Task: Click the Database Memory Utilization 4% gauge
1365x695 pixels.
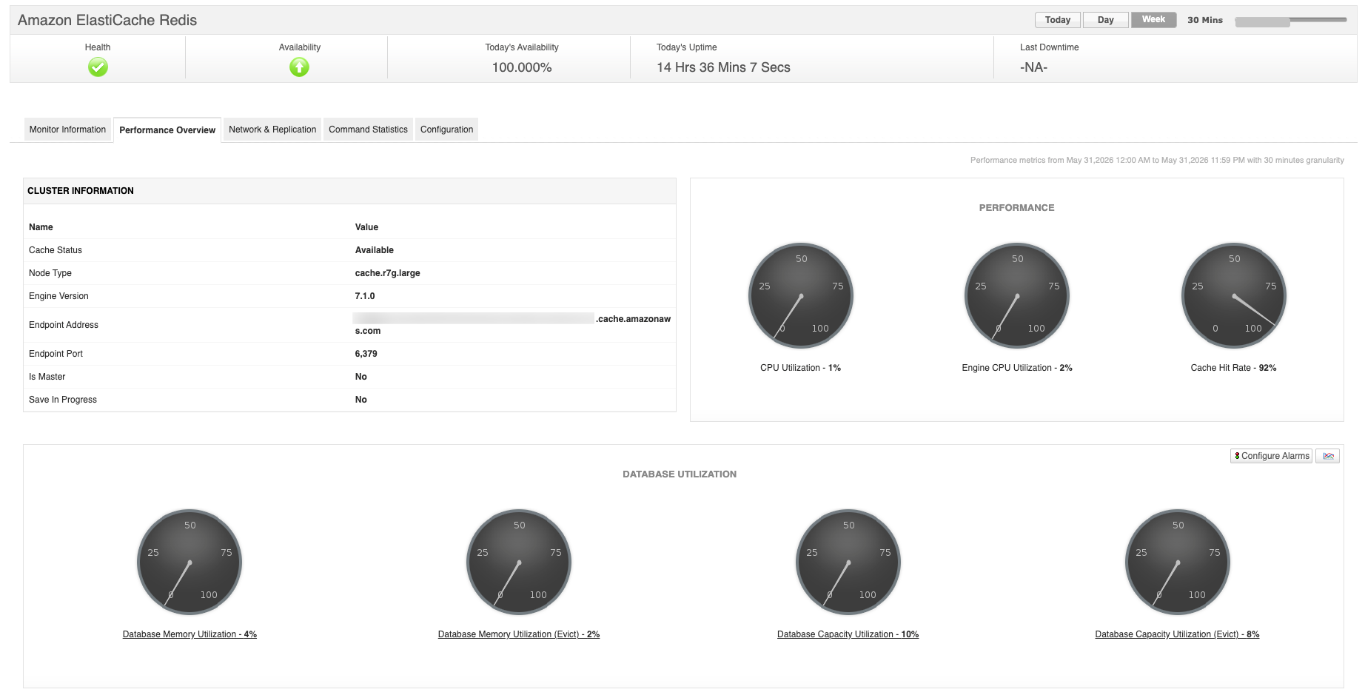Action: tap(190, 562)
